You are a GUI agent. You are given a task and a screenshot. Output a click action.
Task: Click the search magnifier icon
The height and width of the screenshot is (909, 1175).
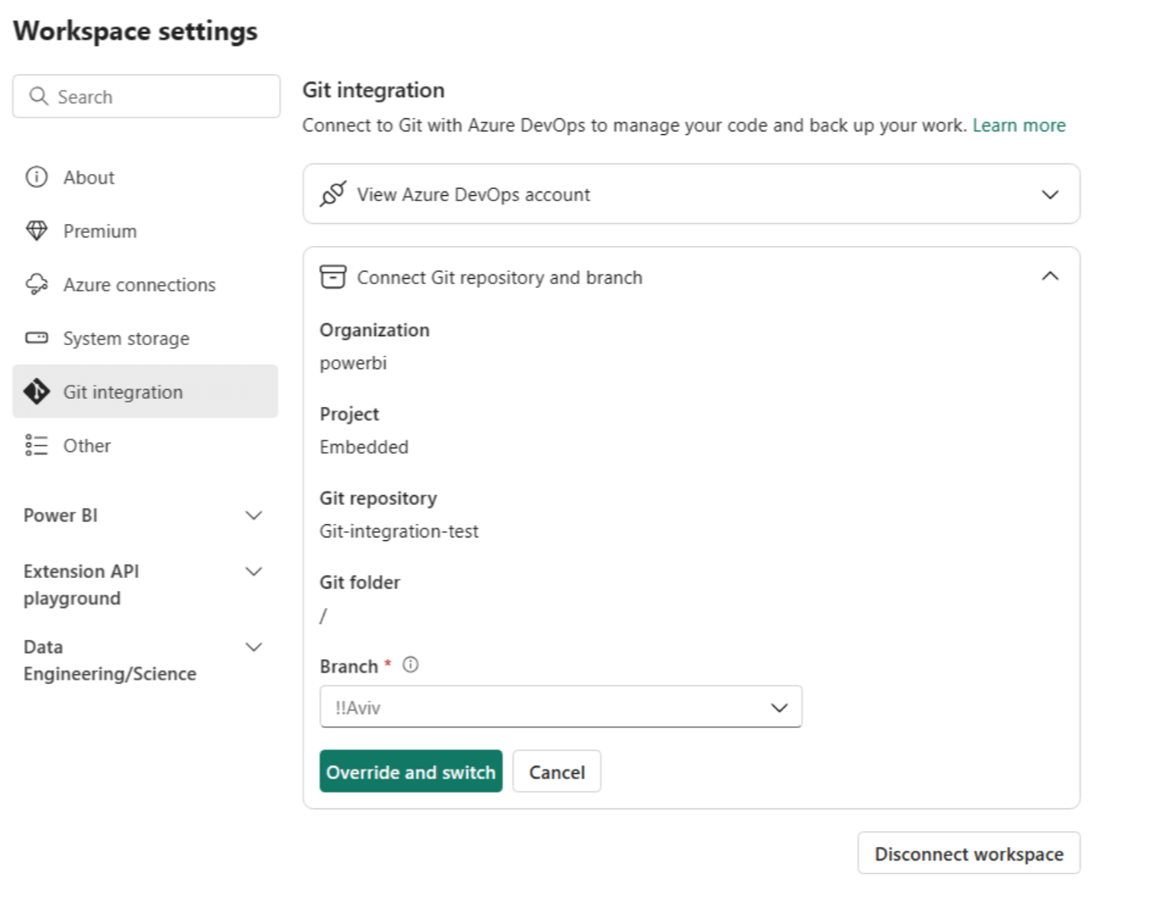(x=38, y=95)
